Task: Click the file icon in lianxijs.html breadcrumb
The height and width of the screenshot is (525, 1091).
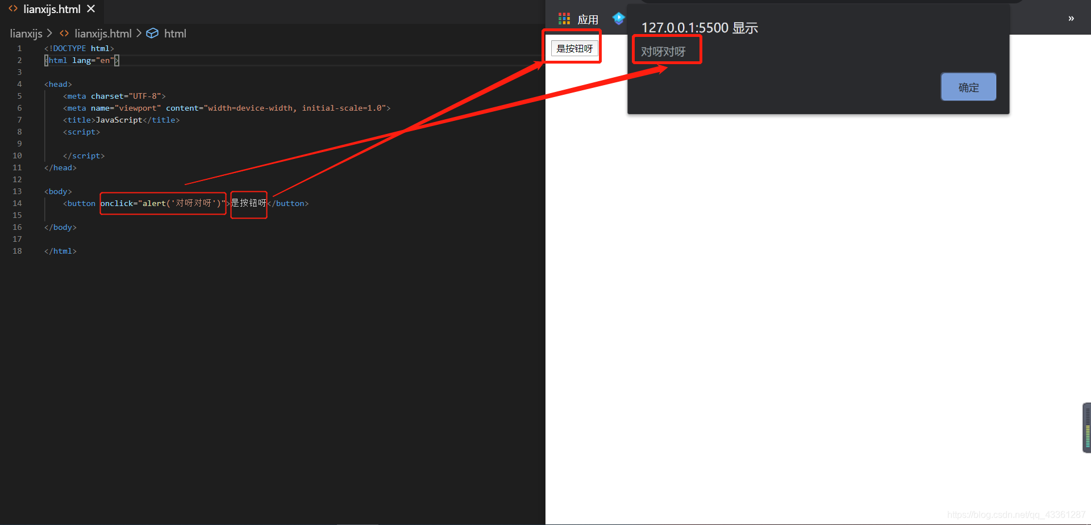Action: coord(64,33)
